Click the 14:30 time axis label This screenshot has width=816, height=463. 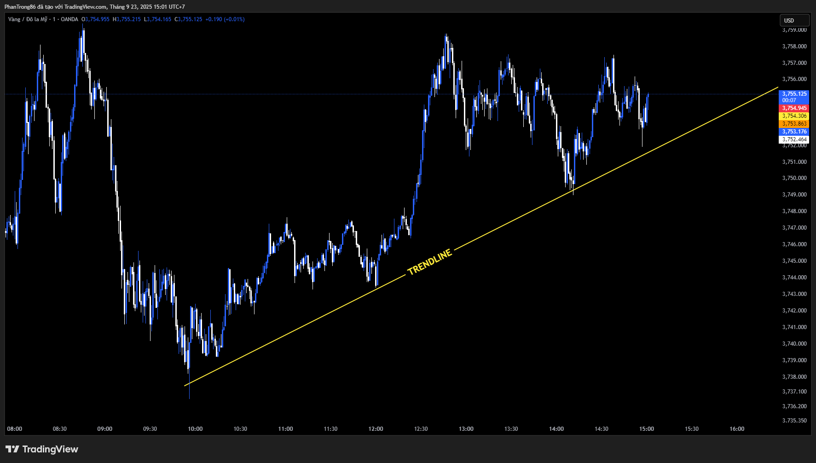click(601, 429)
